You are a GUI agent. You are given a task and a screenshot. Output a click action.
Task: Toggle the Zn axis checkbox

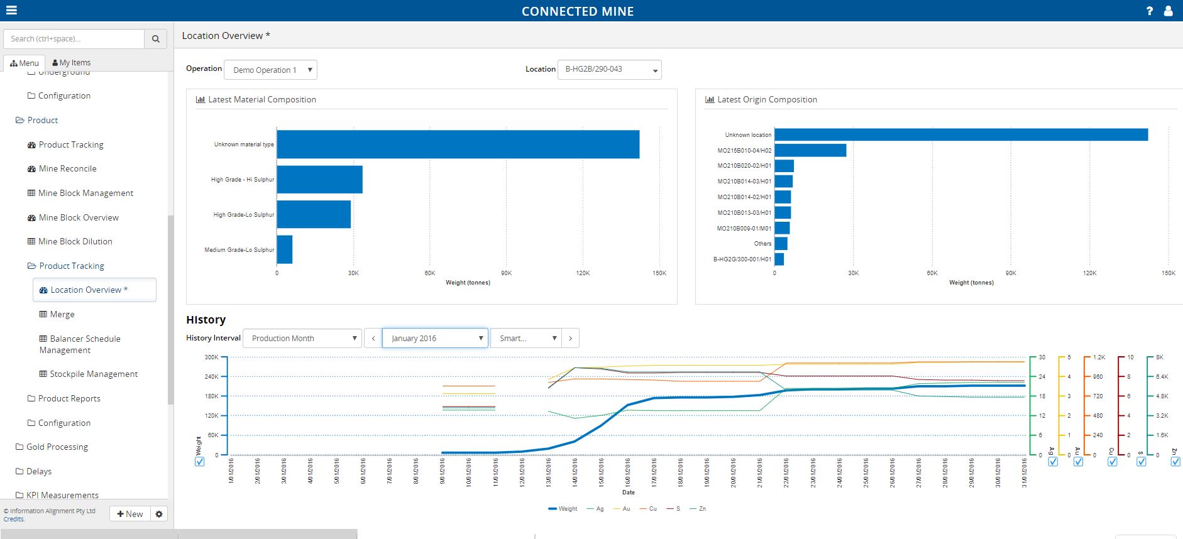[x=1175, y=462]
